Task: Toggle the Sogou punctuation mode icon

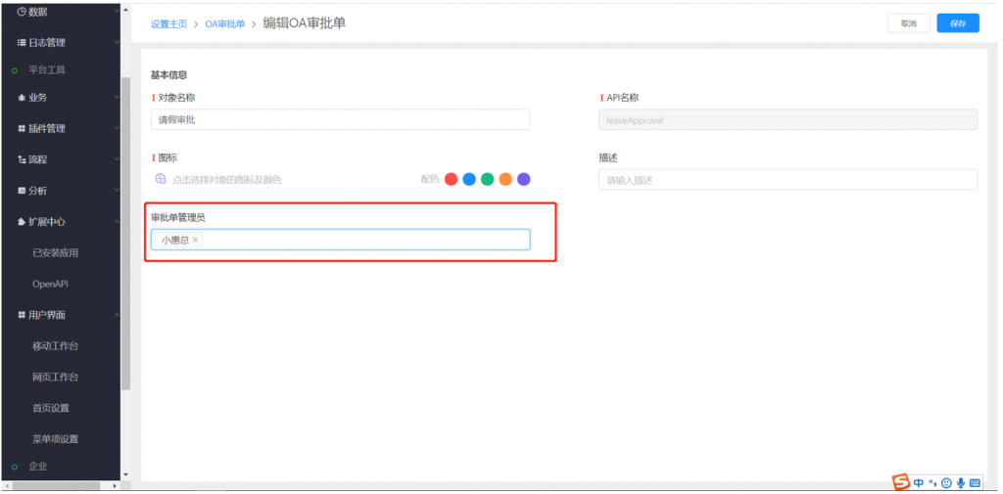Action: pyautogui.click(x=932, y=483)
